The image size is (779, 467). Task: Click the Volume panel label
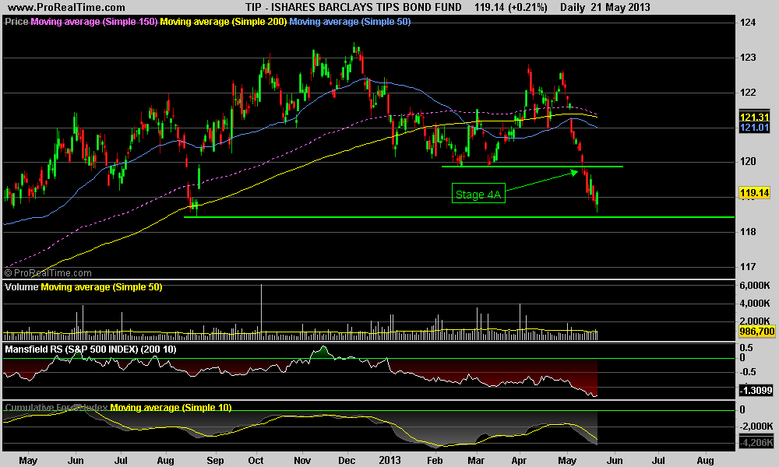21,287
